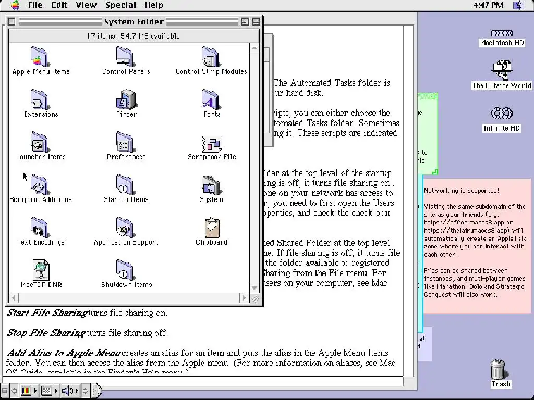Click the control strip right scroll arrow

coord(86,391)
